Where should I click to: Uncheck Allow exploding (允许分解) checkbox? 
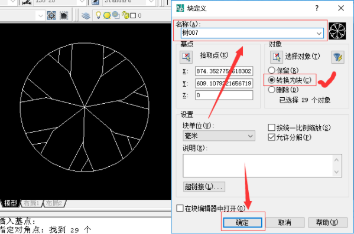pos(272,137)
